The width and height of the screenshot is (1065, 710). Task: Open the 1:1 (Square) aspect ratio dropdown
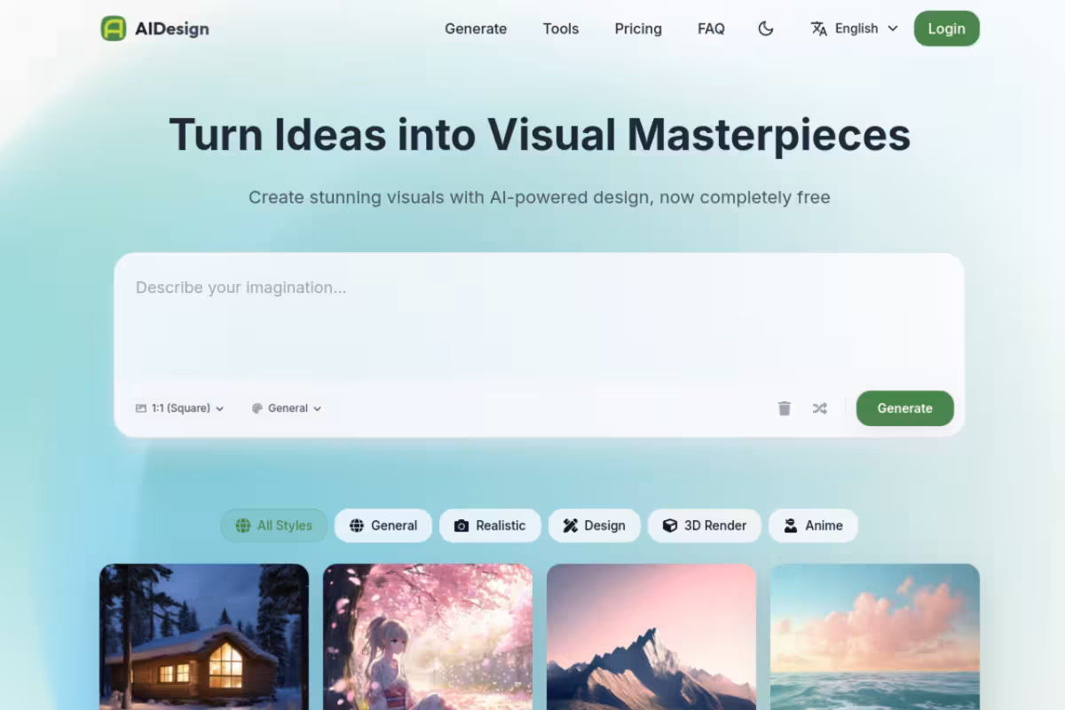[x=179, y=408]
